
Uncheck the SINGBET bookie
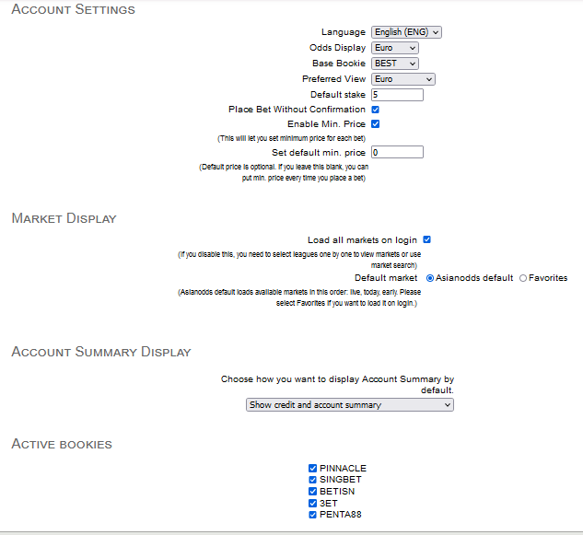coord(313,480)
